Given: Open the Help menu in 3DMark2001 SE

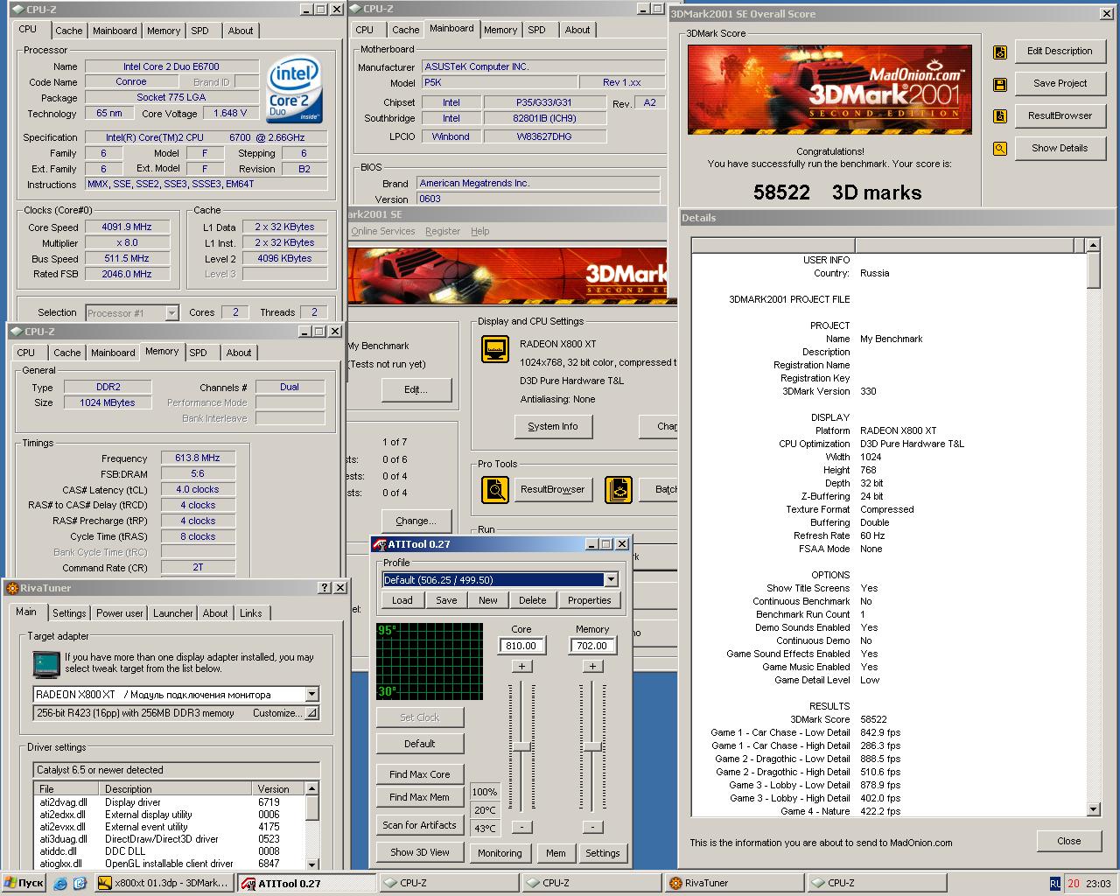Looking at the screenshot, I should point(480,231).
